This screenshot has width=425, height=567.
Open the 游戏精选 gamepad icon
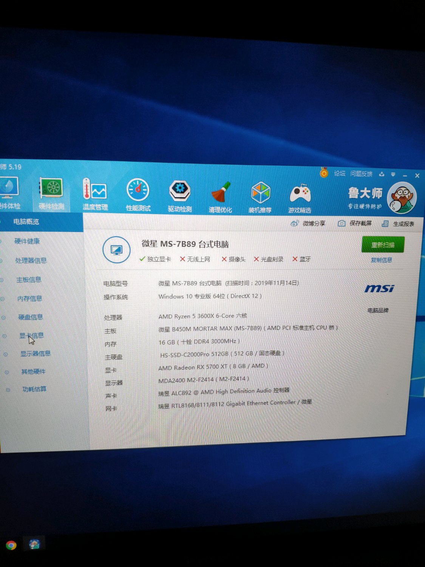point(300,198)
